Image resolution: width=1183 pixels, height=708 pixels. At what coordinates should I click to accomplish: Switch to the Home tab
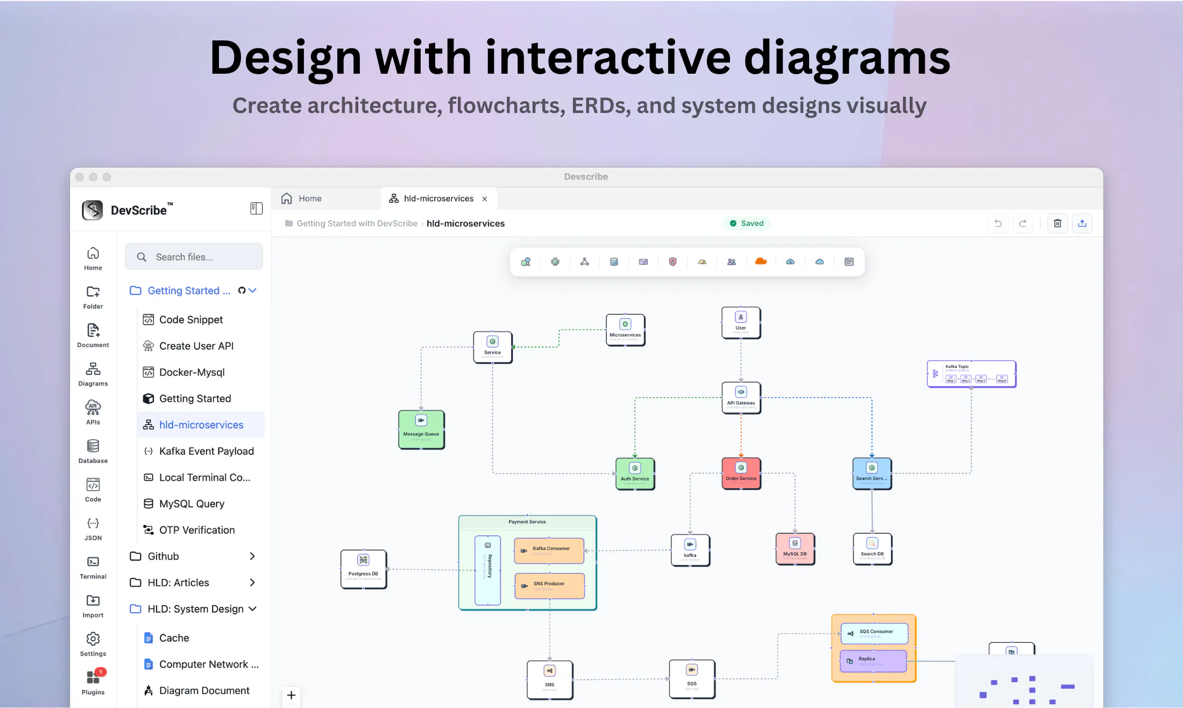[326, 199]
